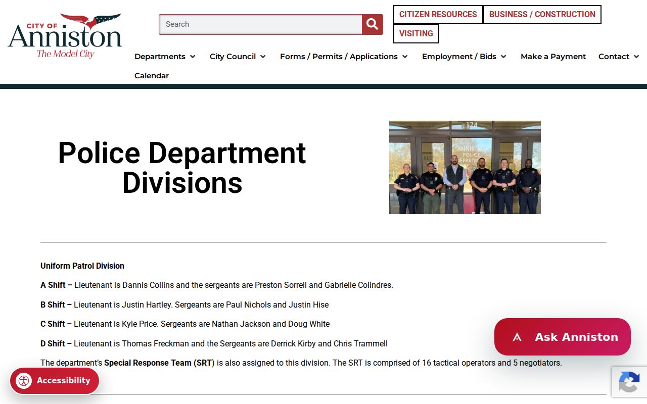Click the Visiting button
647x404 pixels.
click(x=416, y=34)
